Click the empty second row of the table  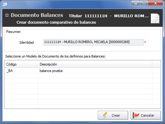pos(82,76)
